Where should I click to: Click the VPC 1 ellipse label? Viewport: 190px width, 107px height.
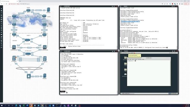29,68
